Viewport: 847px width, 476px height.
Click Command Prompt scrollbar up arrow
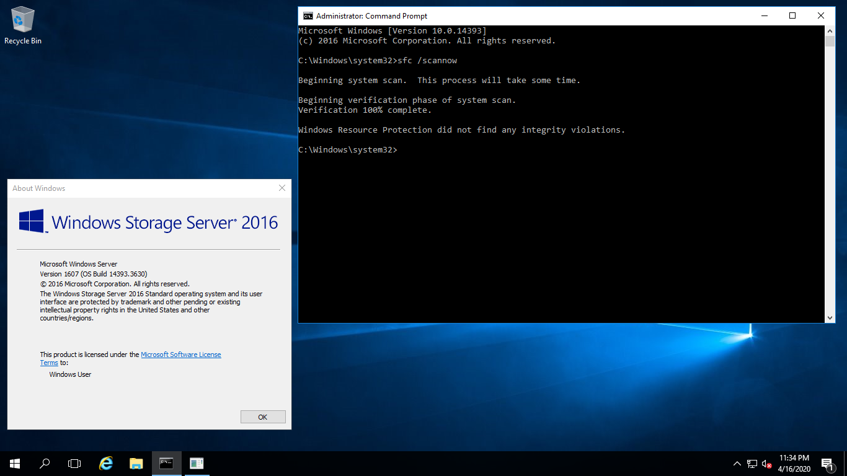coord(830,30)
